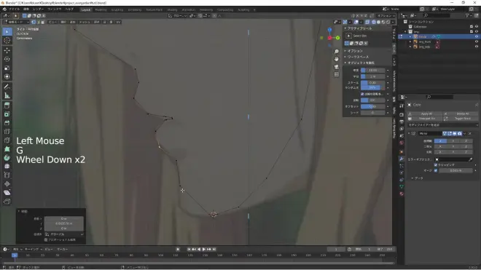Toggle the Proportional Editing checkbox in operator panel

coord(46,239)
